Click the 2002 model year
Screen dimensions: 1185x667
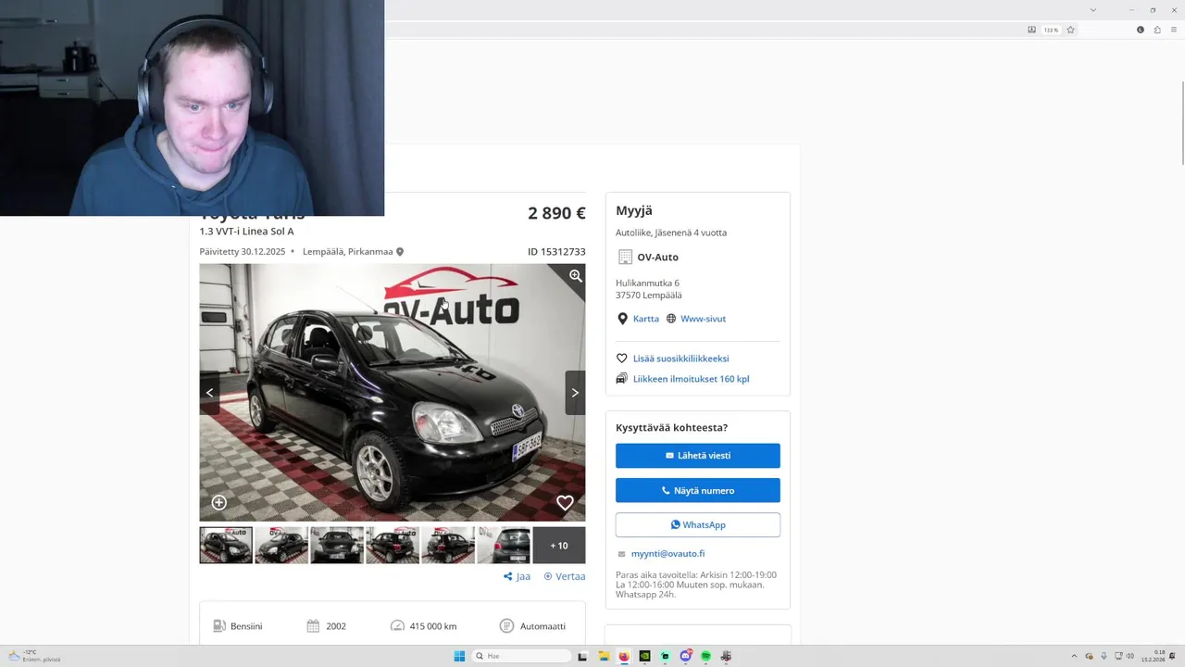point(336,626)
